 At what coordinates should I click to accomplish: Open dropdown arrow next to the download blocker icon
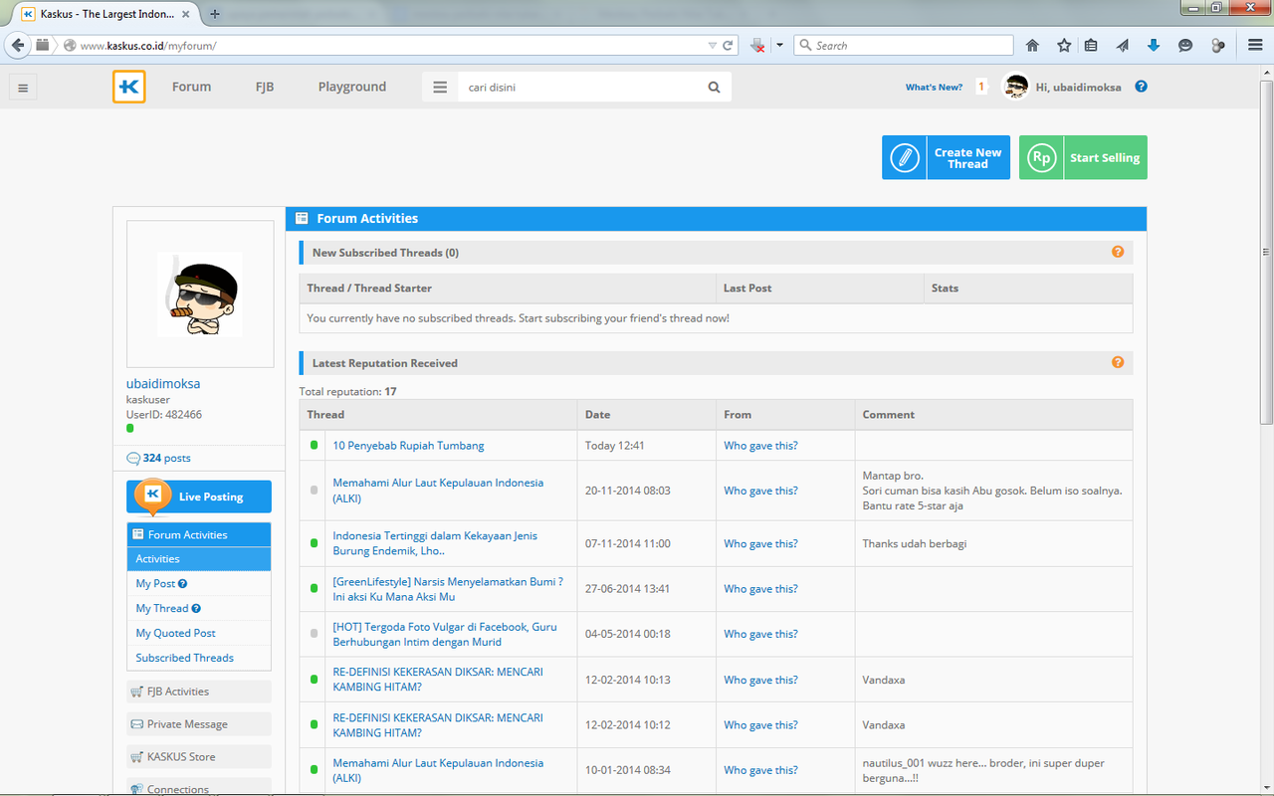point(779,45)
